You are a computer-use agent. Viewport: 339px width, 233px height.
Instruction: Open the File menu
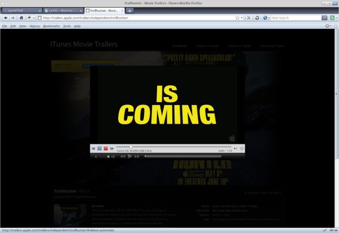(5, 26)
